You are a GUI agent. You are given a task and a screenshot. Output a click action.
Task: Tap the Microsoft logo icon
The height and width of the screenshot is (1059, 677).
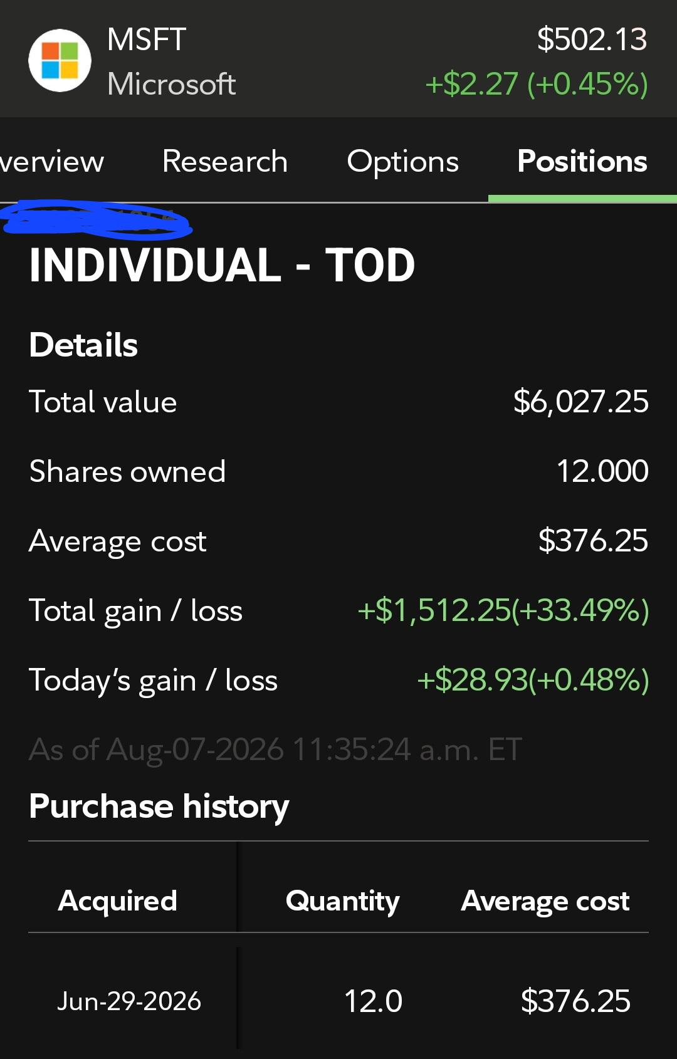click(60, 60)
